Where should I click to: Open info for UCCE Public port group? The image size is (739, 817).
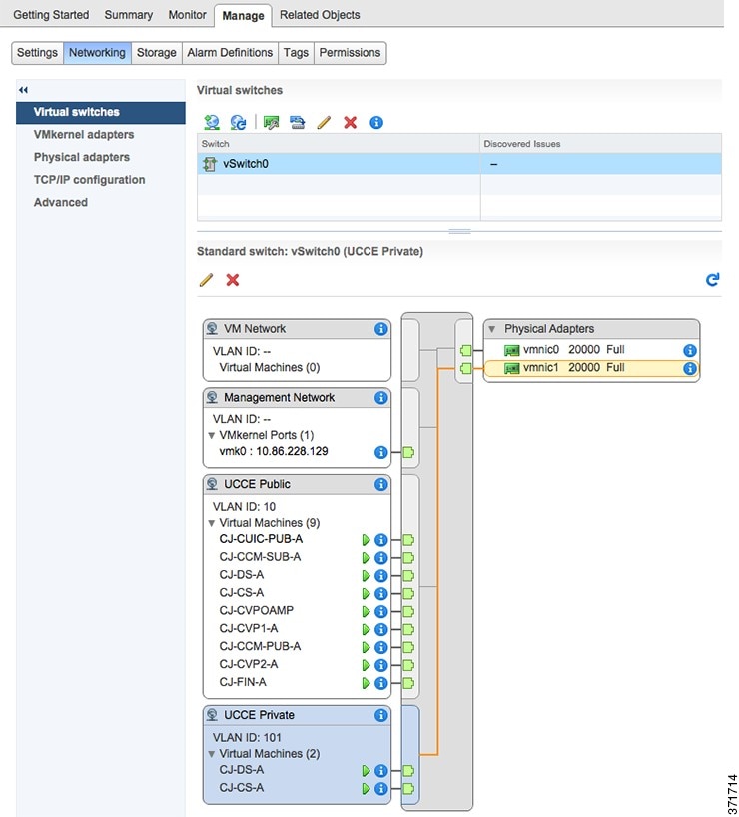[x=380, y=484]
